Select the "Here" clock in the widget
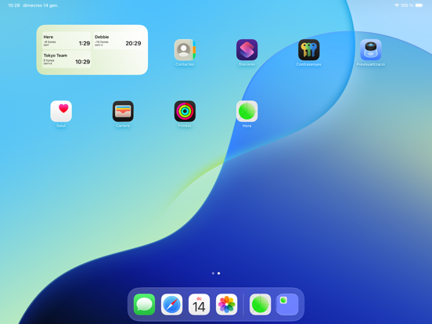Viewport: 432px width, 324px height. [x=67, y=41]
